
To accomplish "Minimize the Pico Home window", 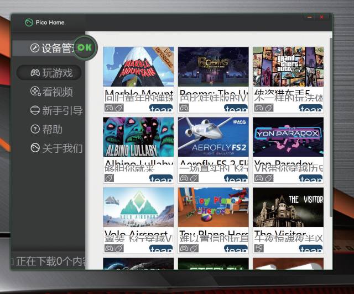I will [x=310, y=17].
